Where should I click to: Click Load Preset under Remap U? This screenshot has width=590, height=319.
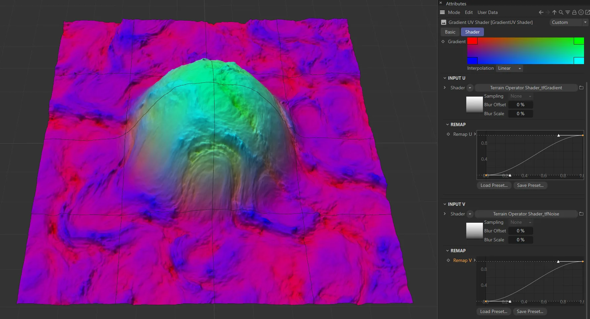tap(494, 185)
